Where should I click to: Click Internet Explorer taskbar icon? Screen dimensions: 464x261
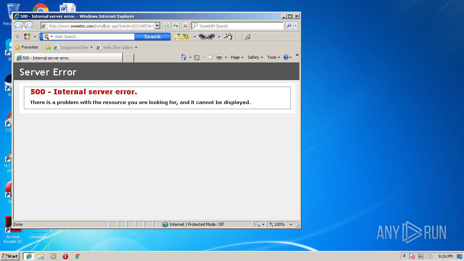pyautogui.click(x=29, y=256)
